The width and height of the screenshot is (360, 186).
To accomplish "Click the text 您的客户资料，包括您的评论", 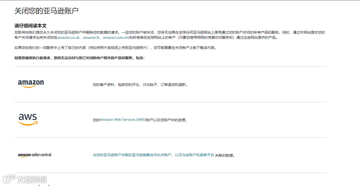I will coord(140,85).
